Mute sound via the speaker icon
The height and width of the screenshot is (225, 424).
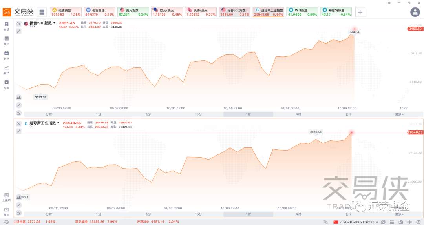click(x=409, y=222)
